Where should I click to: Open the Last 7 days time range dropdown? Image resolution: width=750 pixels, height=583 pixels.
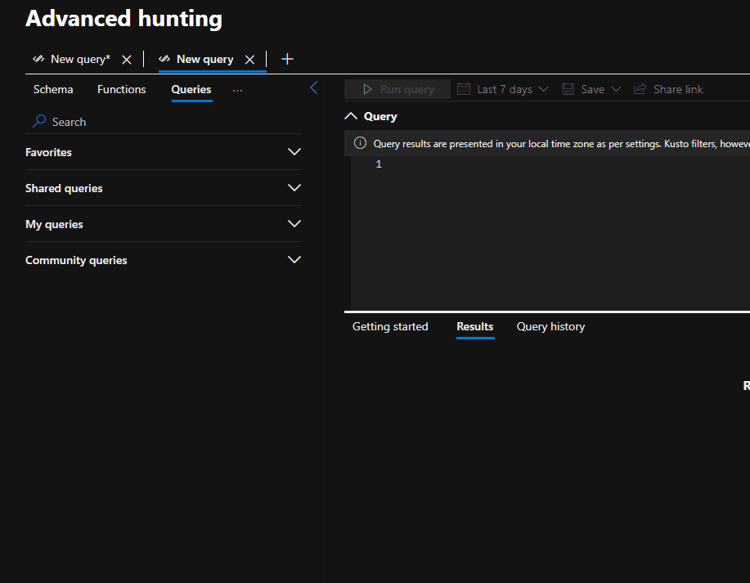tap(502, 88)
